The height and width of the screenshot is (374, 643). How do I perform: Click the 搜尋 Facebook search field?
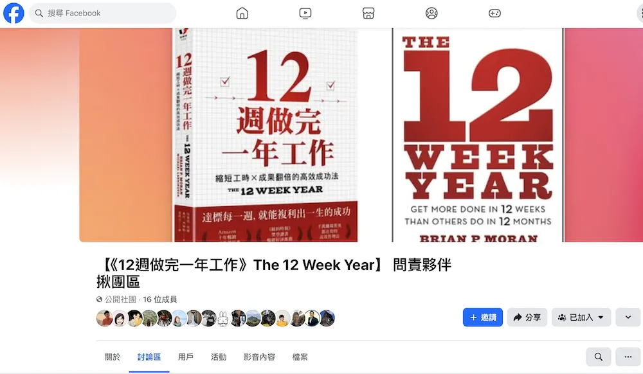(x=102, y=13)
